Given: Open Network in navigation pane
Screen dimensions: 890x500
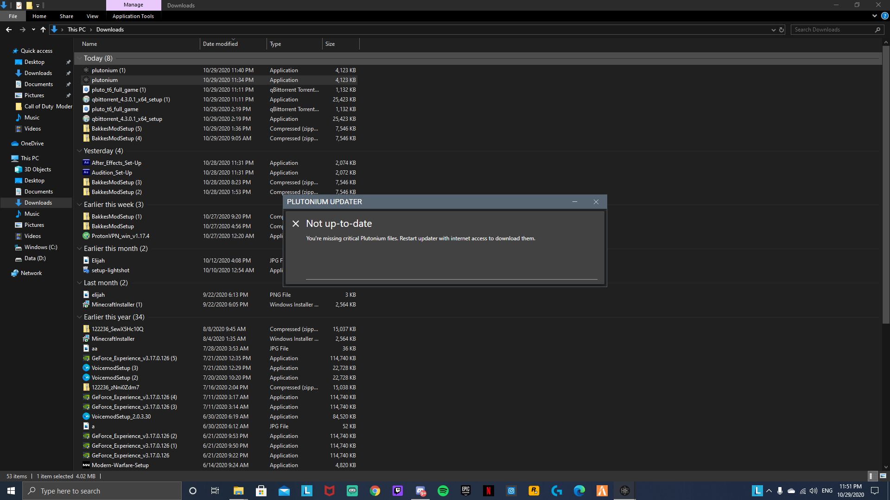Looking at the screenshot, I should point(31,273).
